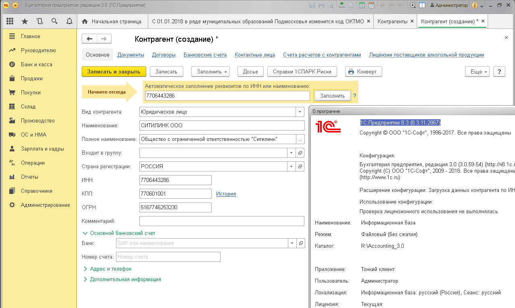Open the Calendar icon

point(371,5)
